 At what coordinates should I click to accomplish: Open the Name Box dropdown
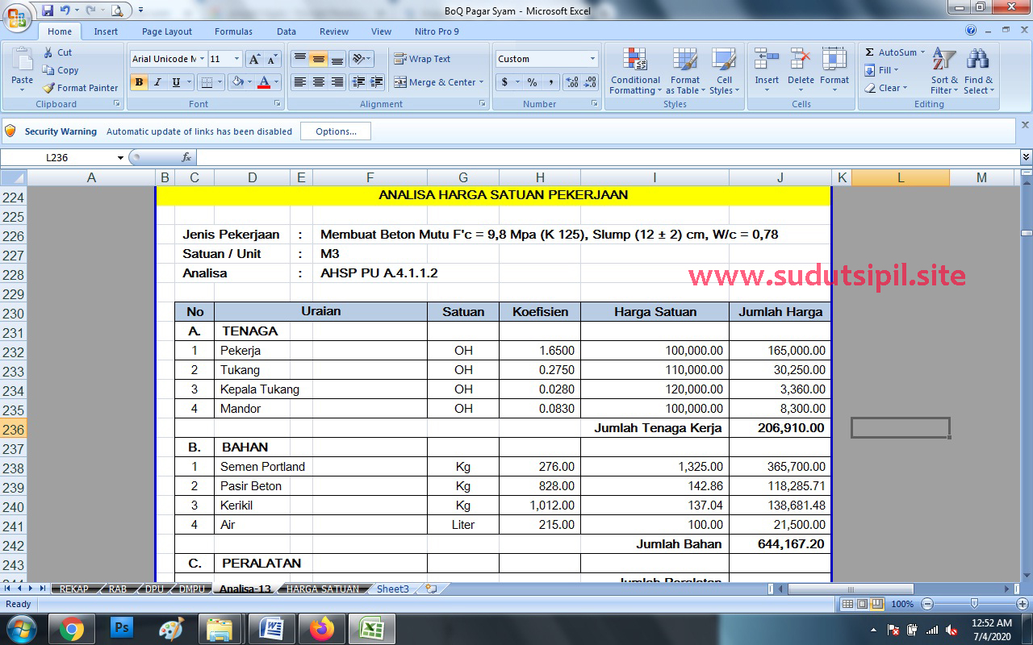click(121, 158)
